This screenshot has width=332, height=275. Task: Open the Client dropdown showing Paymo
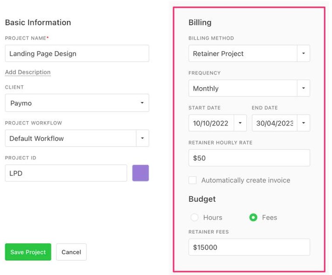coord(77,103)
